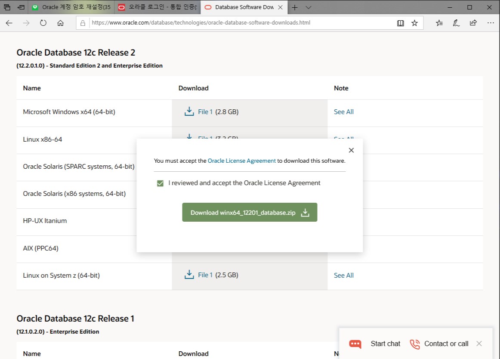This screenshot has height=359, width=500.
Task: Add this page to favorites star
Action: coord(414,23)
